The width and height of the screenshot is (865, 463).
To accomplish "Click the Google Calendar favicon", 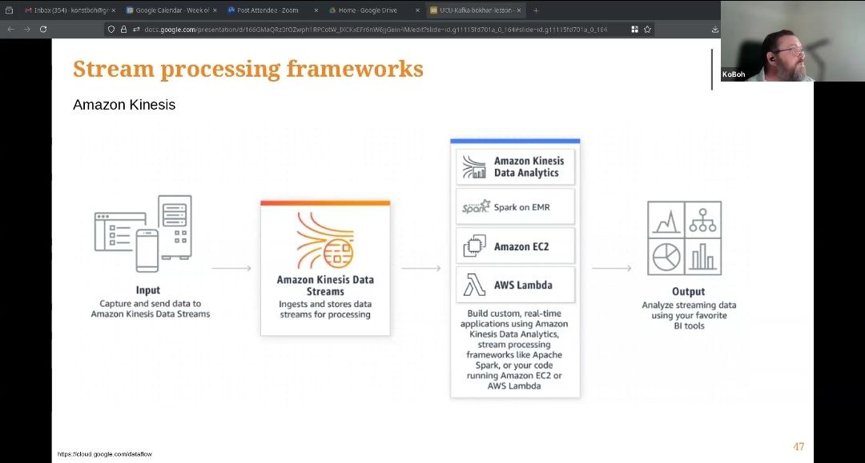I will click(x=130, y=10).
